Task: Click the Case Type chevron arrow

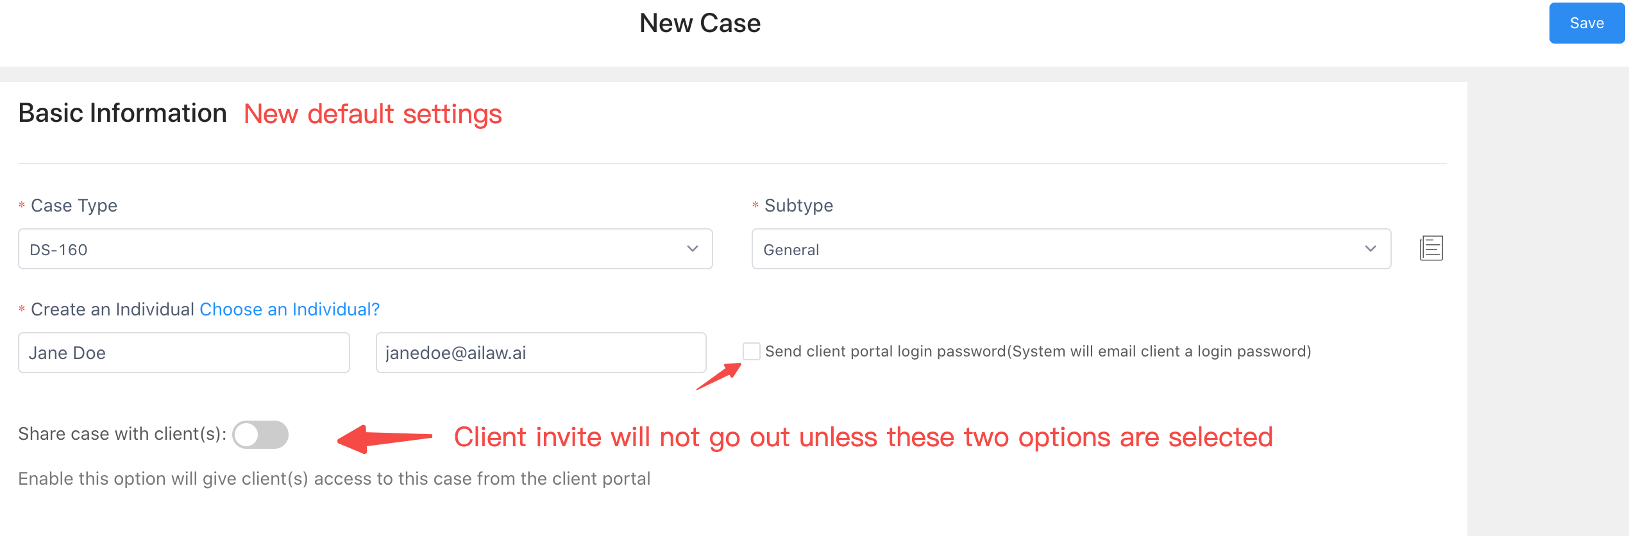Action: point(692,249)
